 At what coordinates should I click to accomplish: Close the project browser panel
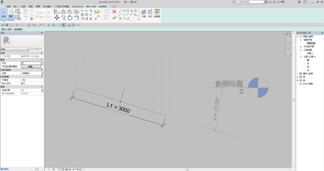[x=322, y=33]
